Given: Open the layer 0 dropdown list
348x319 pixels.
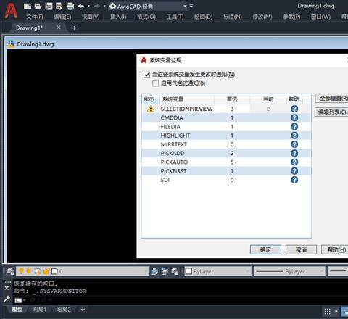Looking at the screenshot, I should [x=83, y=271].
